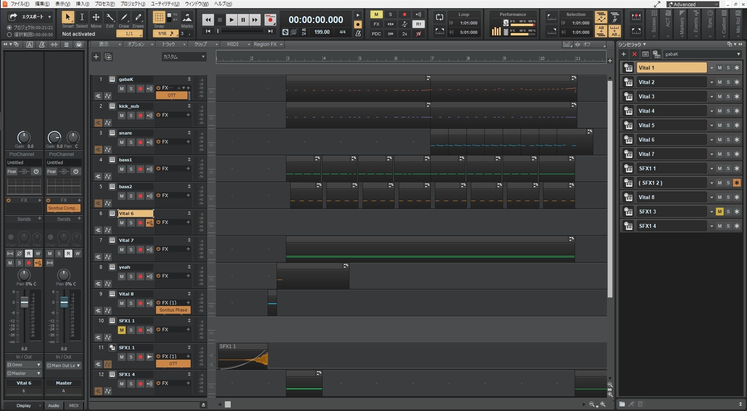Open the カスタム track control dropdown
The height and width of the screenshot is (411, 747).
pos(184,57)
